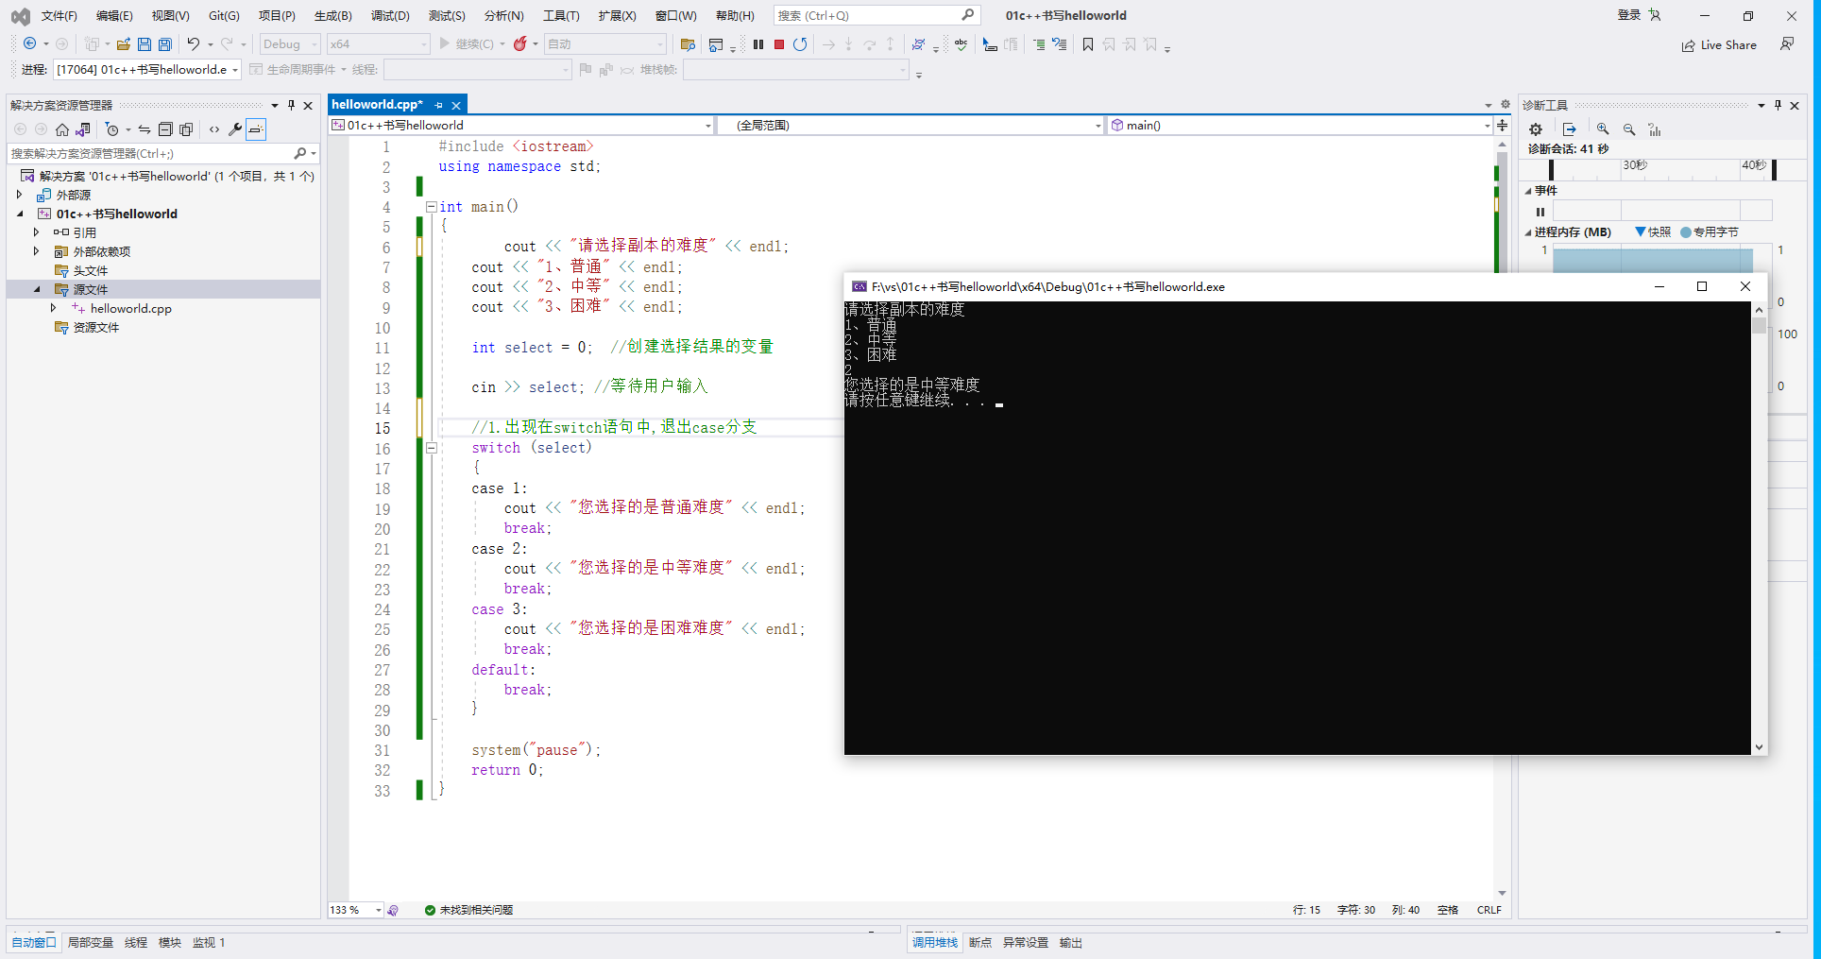Toggle Show All Files icon in Solution Explorer
Image resolution: width=1821 pixels, height=959 pixels.
click(186, 129)
